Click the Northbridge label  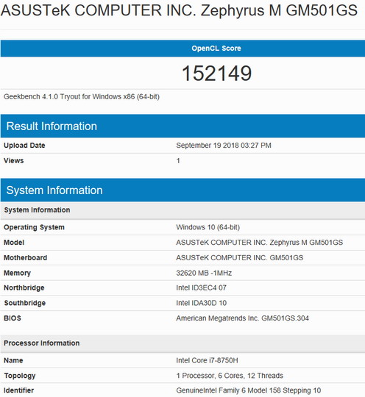[x=24, y=288]
